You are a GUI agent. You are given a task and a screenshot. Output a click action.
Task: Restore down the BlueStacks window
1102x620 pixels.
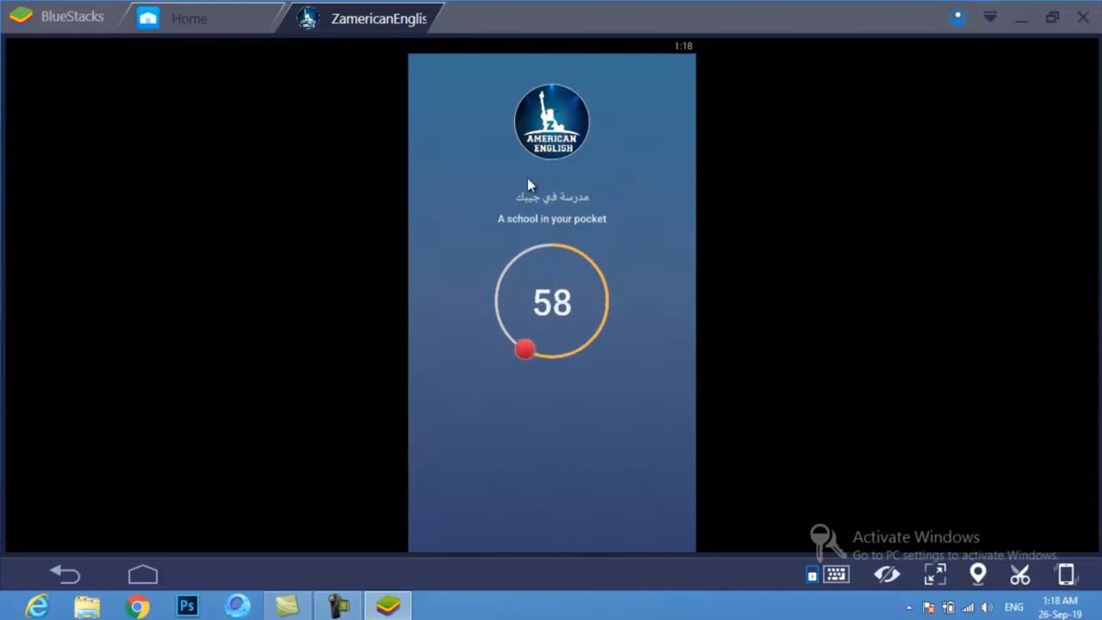(1052, 17)
